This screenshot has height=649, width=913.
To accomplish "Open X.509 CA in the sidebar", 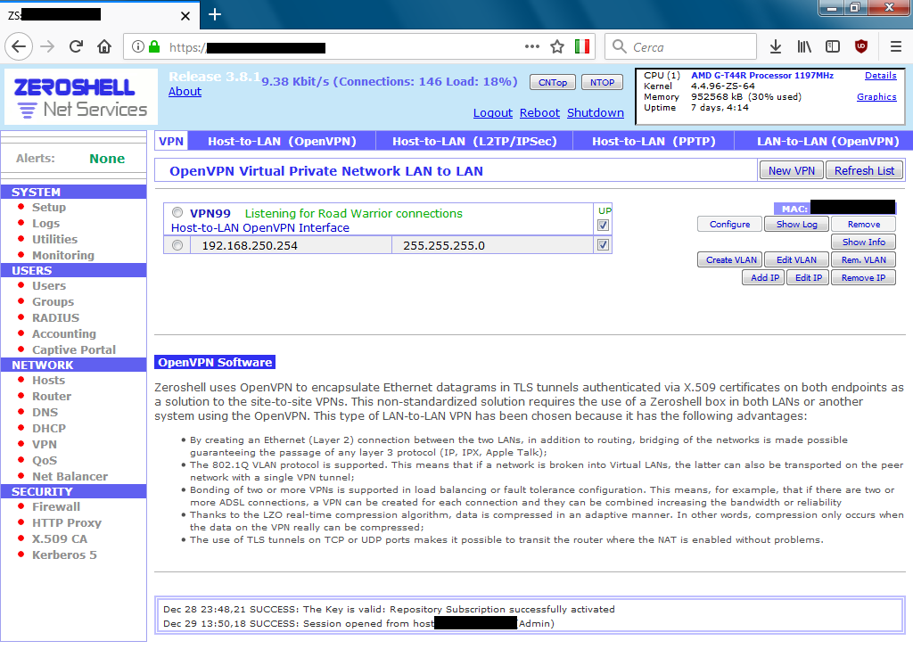I will 60,539.
